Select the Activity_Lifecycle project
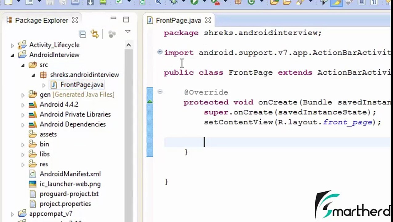The width and height of the screenshot is (393, 222). coord(54,45)
